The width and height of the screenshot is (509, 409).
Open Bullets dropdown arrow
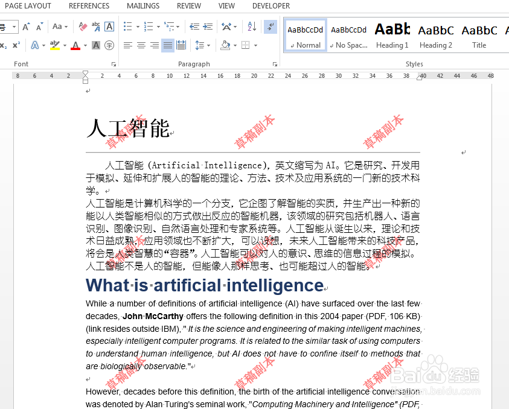(x=138, y=27)
